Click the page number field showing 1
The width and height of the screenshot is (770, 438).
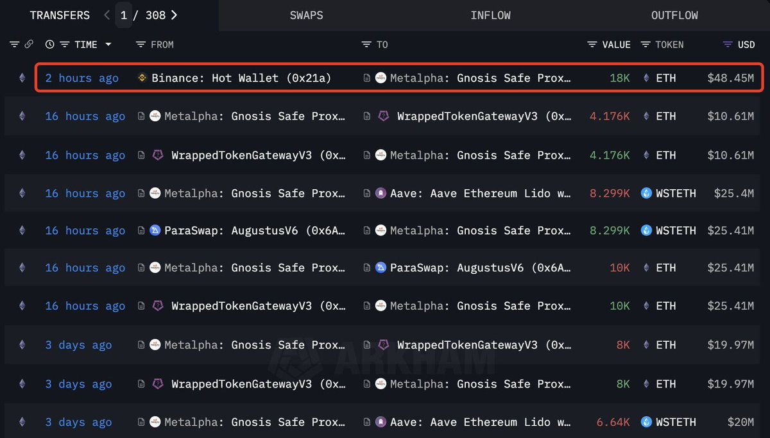coord(124,15)
